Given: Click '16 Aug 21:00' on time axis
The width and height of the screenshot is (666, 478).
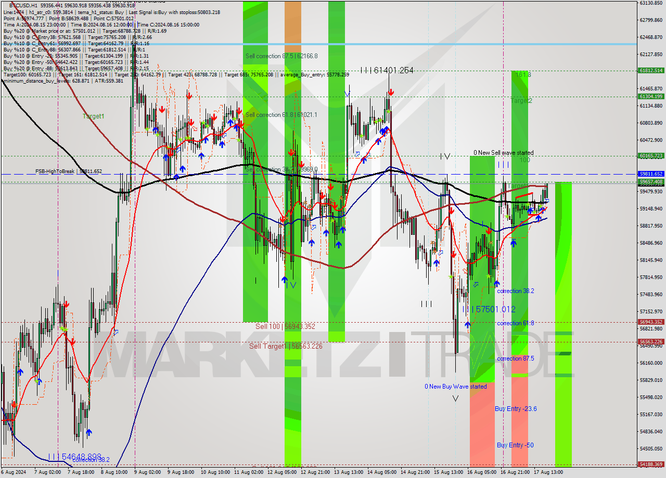Looking at the screenshot, I should 515,472.
